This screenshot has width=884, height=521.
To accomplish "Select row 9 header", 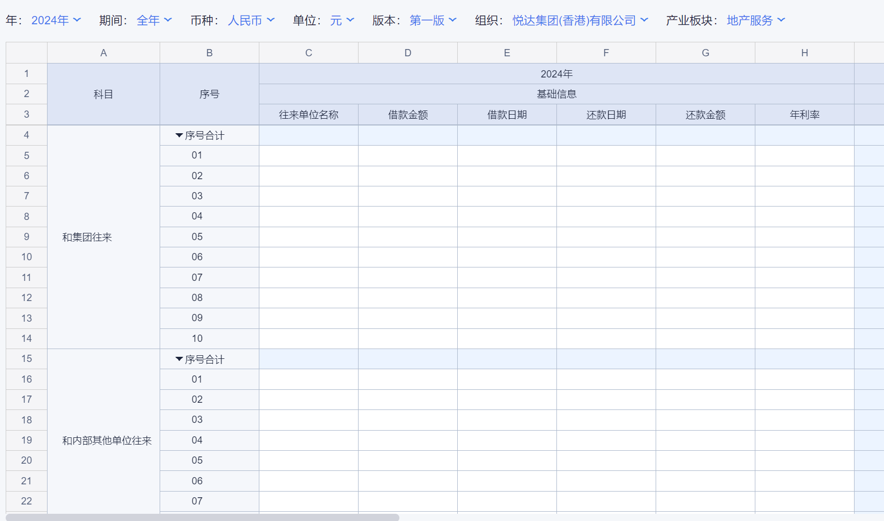I will click(26, 236).
